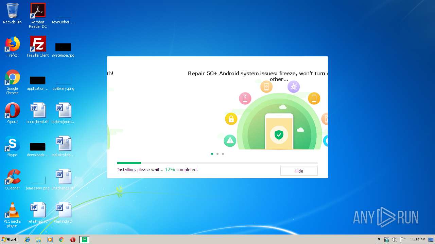Screen dimensions: 435x244
Task: Open network tray icon
Action: (386, 240)
